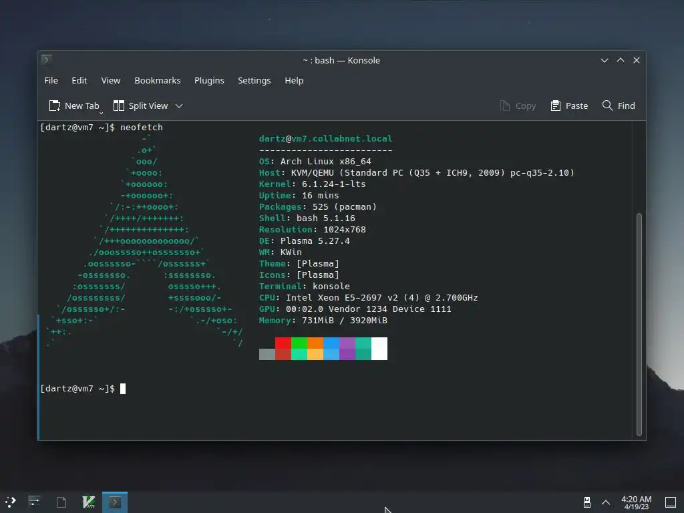Image resolution: width=684 pixels, height=513 pixels.
Task: Open the Plugins menu
Action: click(209, 81)
